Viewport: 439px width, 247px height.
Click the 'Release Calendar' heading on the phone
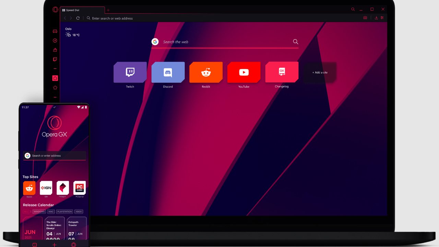(38, 205)
